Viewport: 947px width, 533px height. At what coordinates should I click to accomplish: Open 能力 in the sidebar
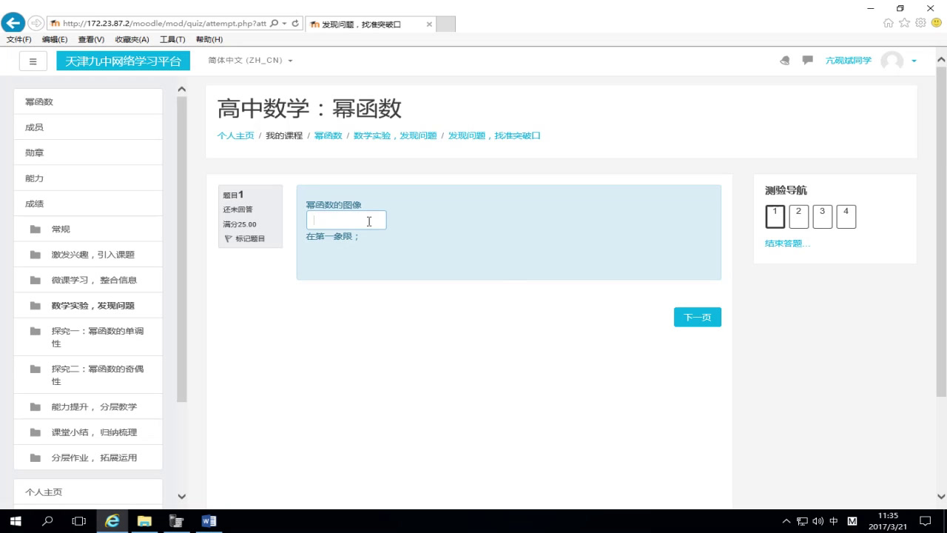click(88, 178)
